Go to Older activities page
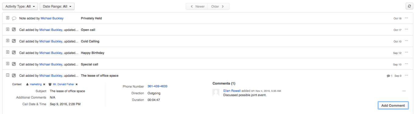This screenshot has height=114, width=415. (x=218, y=6)
